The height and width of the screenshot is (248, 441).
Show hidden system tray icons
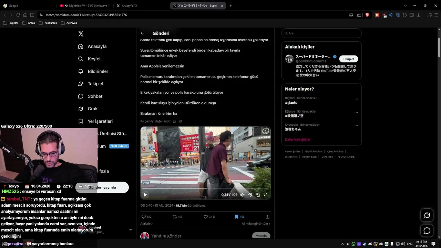coord(343,244)
